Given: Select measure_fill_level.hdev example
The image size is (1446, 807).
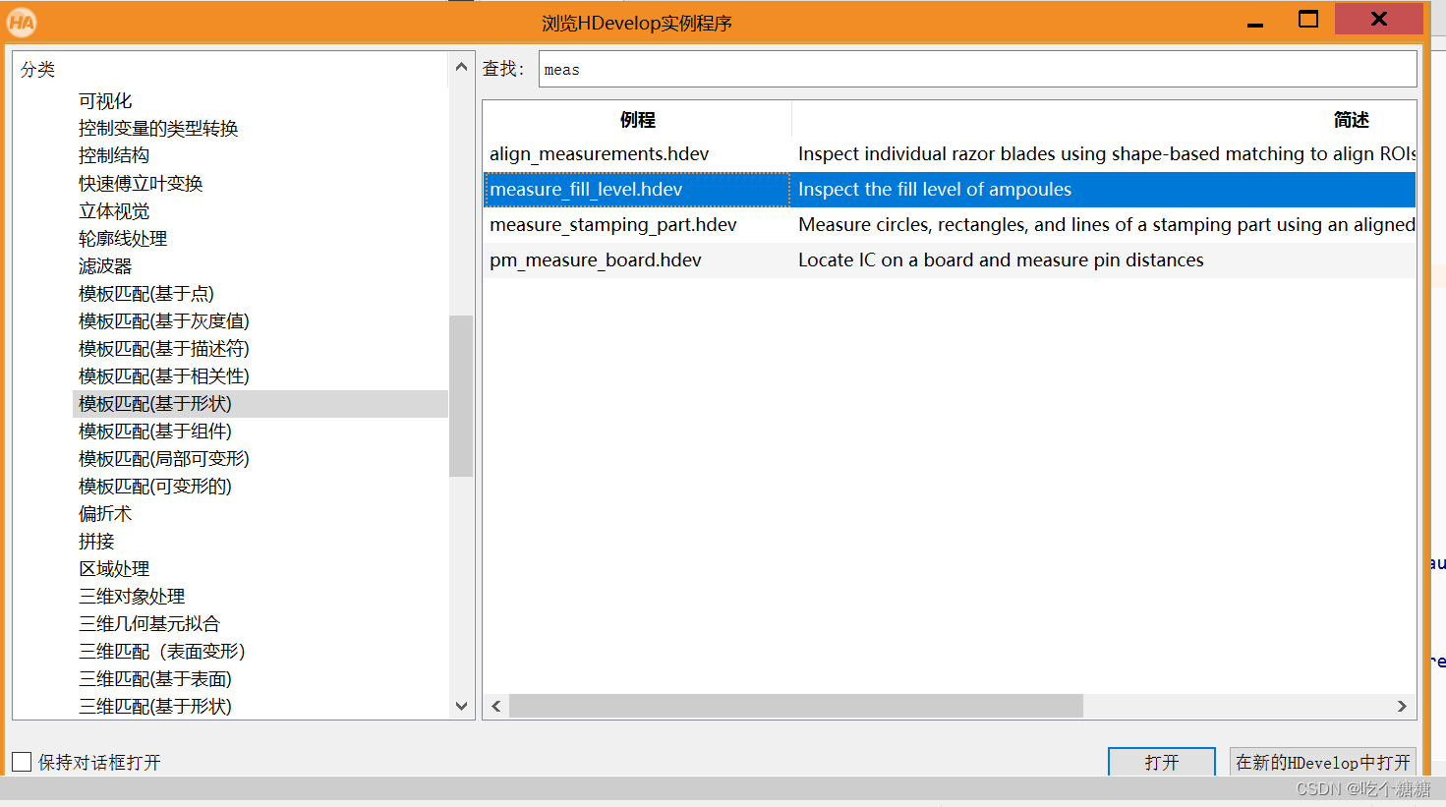Looking at the screenshot, I should [586, 189].
